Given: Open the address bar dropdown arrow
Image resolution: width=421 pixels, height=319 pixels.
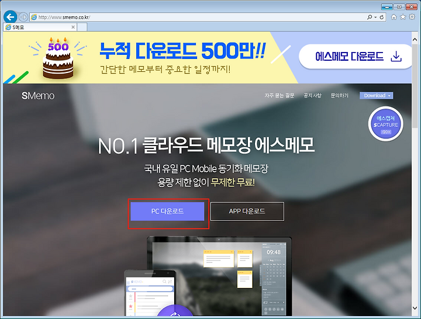Looking at the screenshot, I should coord(375,17).
